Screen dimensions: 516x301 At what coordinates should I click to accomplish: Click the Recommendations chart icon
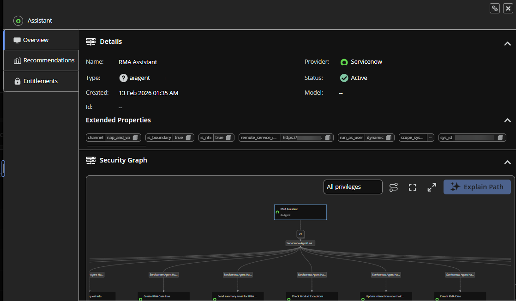coord(18,60)
